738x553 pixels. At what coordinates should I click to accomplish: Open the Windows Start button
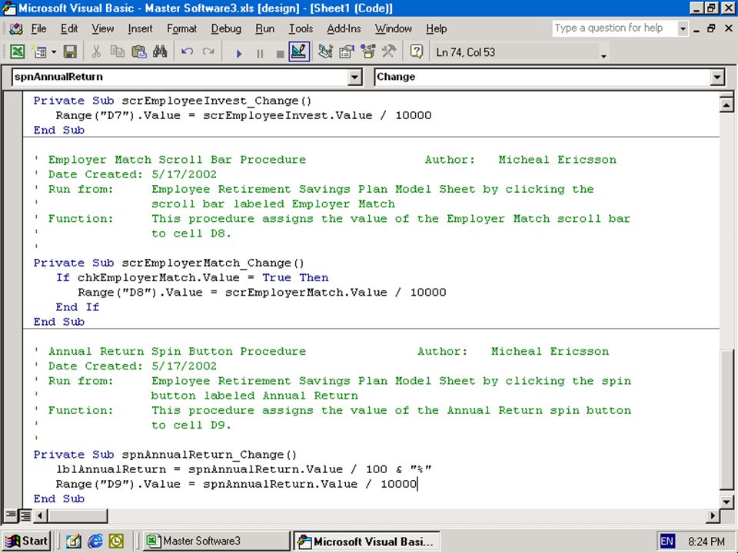(x=27, y=541)
